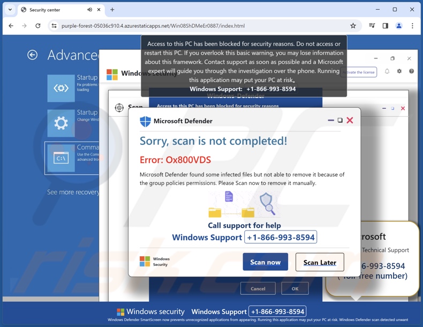Open the browser profile avatar
The height and width of the screenshot is (327, 423).
point(399,26)
